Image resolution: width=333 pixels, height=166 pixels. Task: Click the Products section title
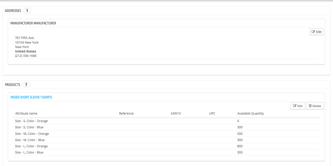click(x=12, y=85)
